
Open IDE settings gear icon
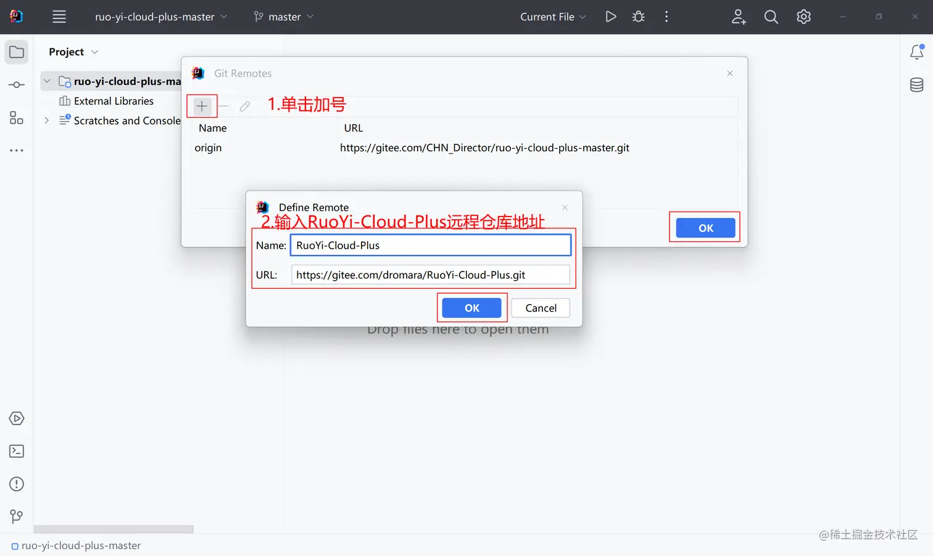(x=803, y=17)
